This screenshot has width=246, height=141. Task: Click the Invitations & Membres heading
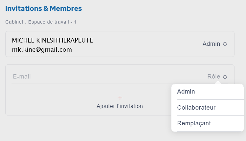click(43, 9)
